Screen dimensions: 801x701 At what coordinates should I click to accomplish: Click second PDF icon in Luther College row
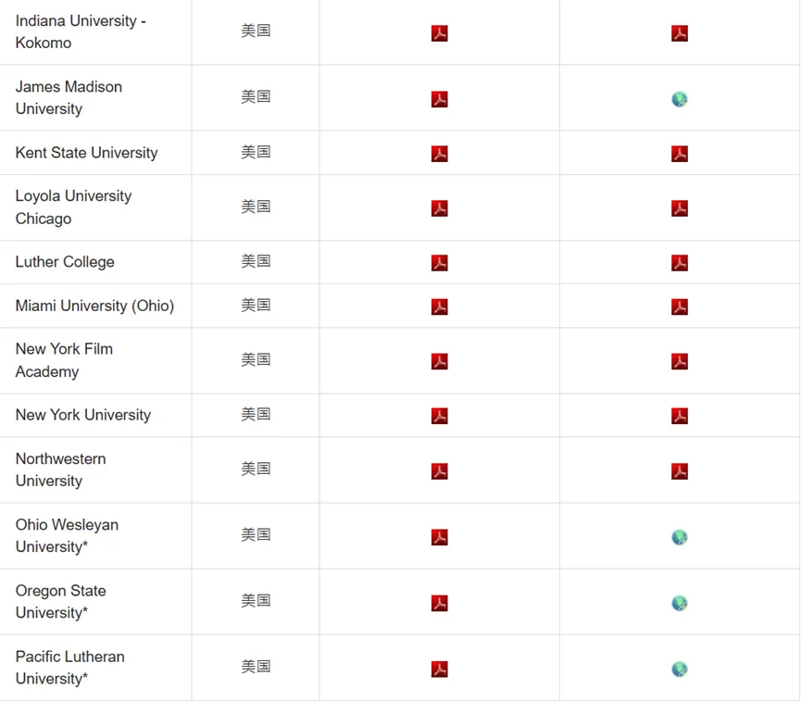pyautogui.click(x=680, y=263)
